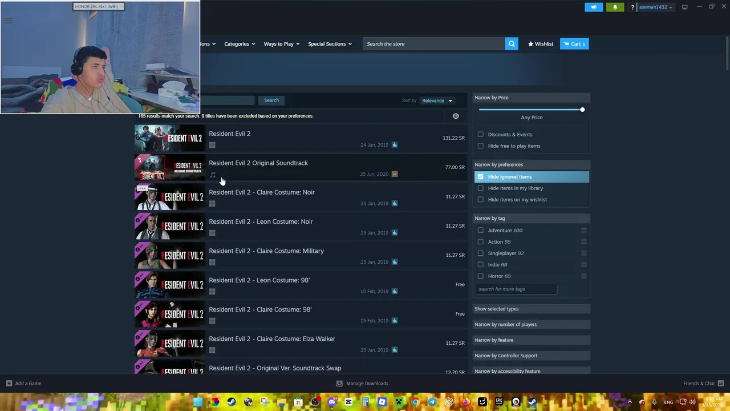Open the Categories store menu
The height and width of the screenshot is (411, 730).
[x=240, y=44]
